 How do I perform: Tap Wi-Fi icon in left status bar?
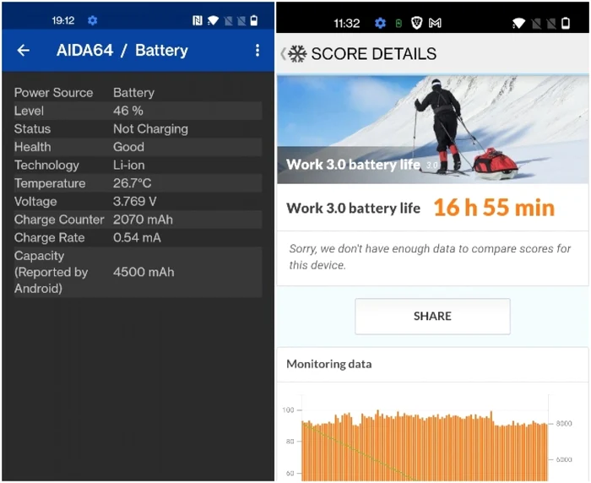click(x=213, y=20)
